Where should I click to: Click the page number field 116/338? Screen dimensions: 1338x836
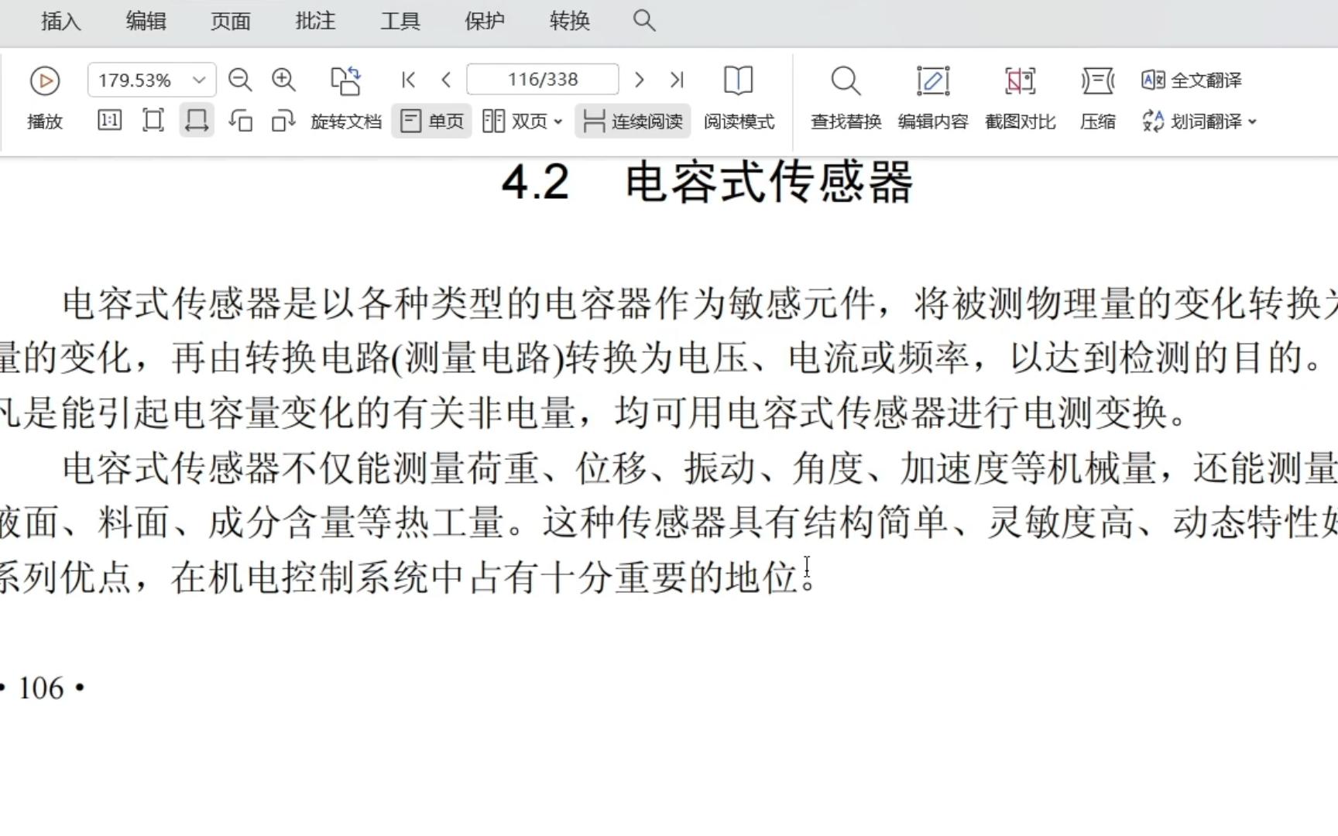[x=543, y=80]
